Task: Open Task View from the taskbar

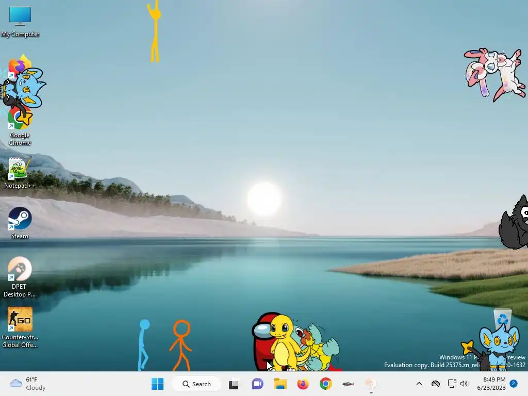Action: (x=234, y=384)
